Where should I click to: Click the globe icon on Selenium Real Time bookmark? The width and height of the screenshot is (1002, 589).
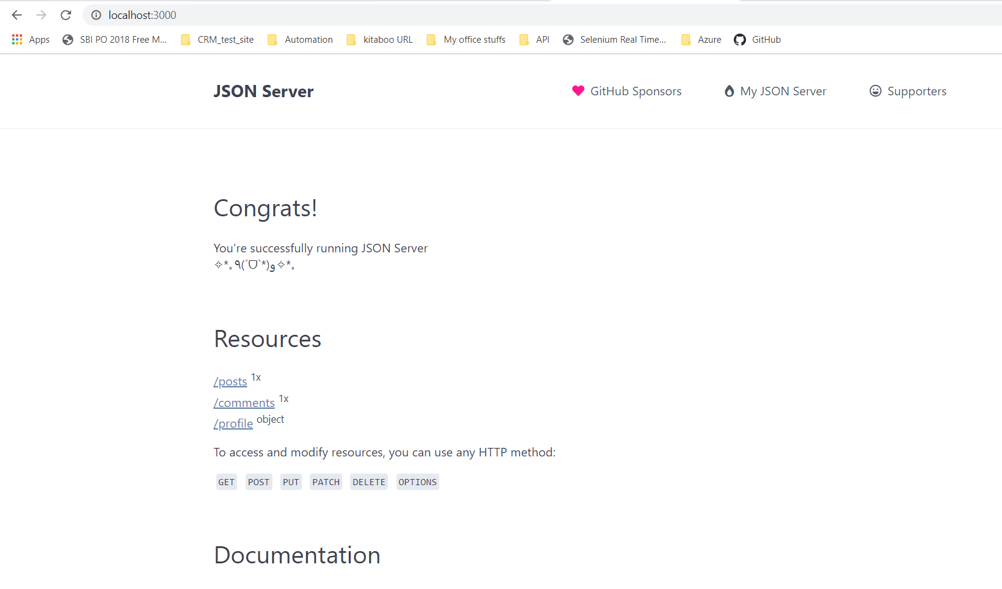coord(568,40)
